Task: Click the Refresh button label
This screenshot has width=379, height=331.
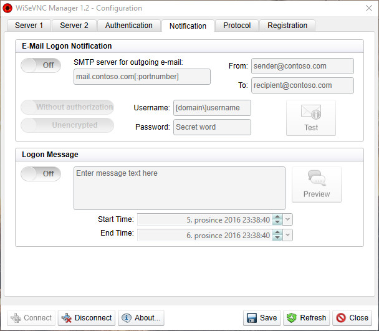Action: click(x=313, y=318)
